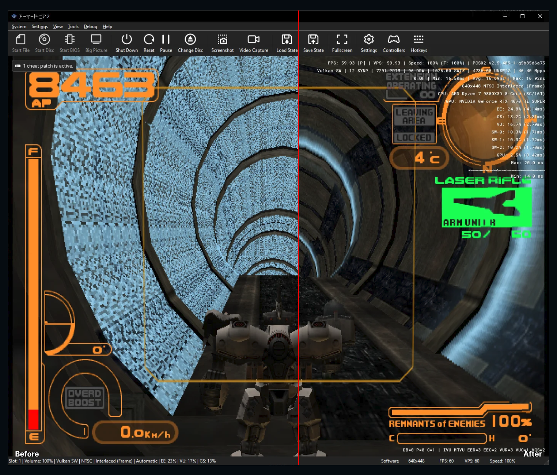The height and width of the screenshot is (475, 557).
Task: Click 'Automatic' in the status bar
Action: point(146,461)
